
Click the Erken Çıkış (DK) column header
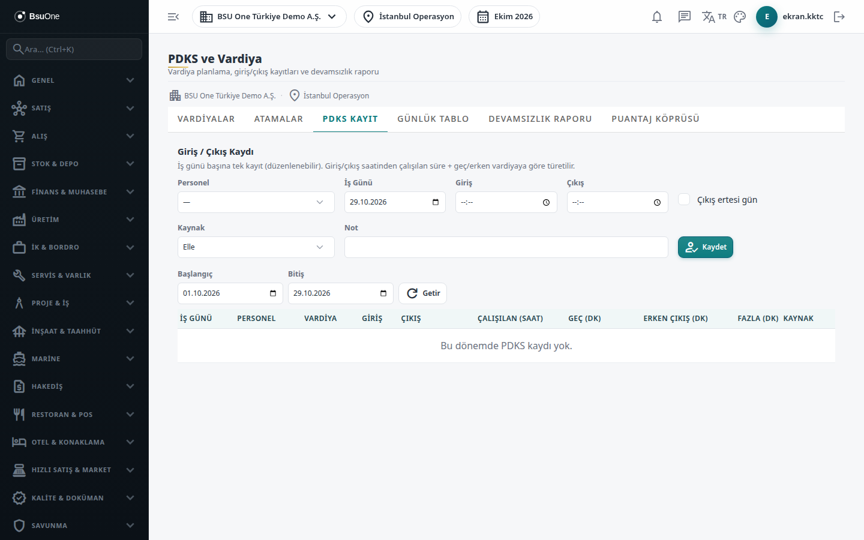676,319
